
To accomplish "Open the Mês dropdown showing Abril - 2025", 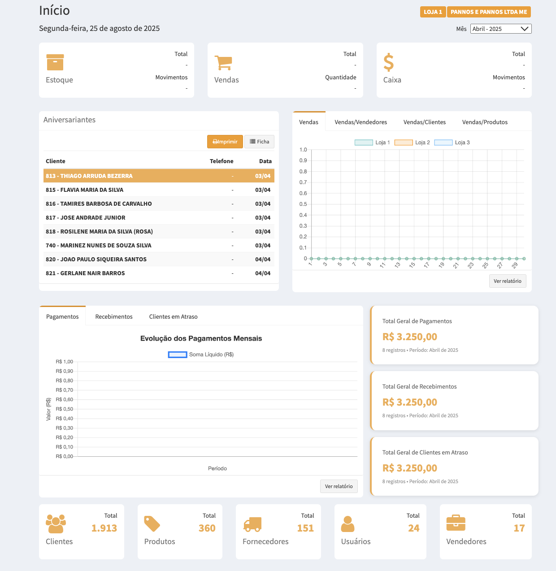I will pyautogui.click(x=500, y=29).
